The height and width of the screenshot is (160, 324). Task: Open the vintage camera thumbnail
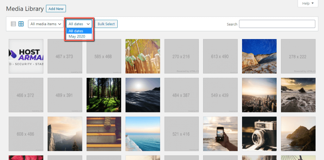(259, 134)
